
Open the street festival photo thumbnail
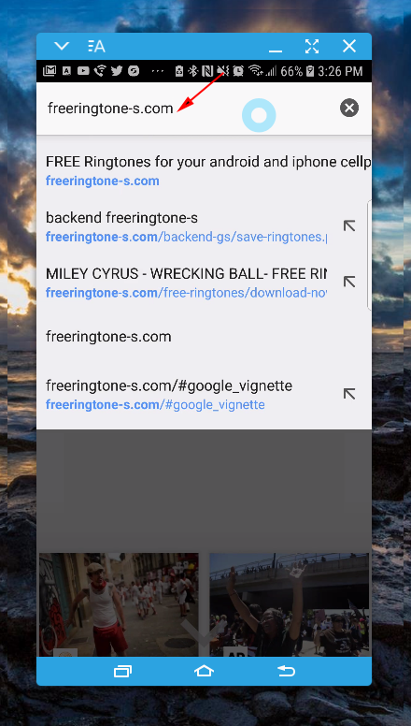coord(119,604)
